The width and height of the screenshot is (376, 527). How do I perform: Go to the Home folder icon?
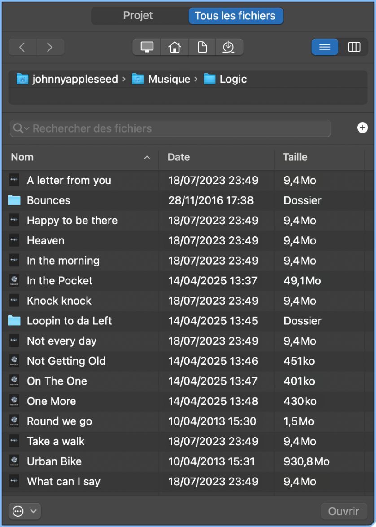pos(175,47)
